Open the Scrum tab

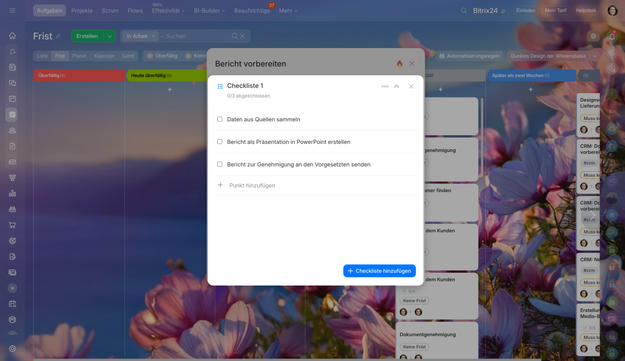tap(110, 10)
